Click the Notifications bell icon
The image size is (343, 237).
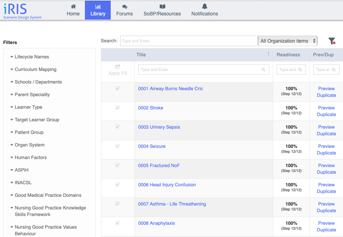[205, 7]
